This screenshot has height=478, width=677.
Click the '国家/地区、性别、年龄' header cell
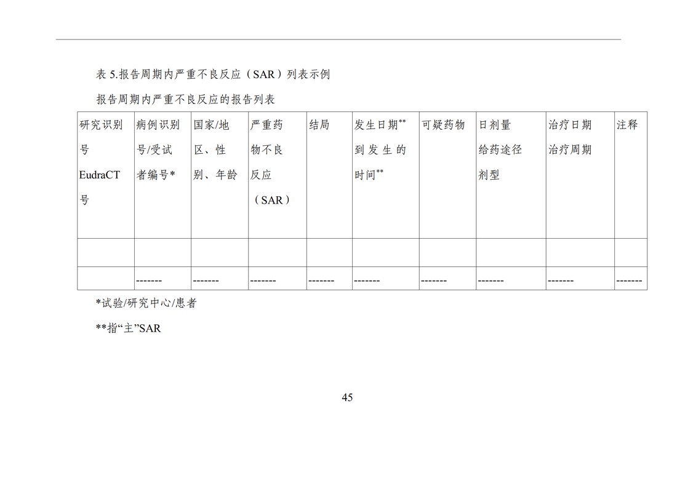(x=220, y=175)
